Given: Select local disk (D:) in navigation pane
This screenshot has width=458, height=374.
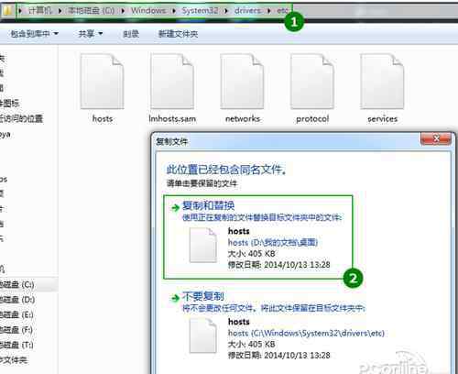Looking at the screenshot, I should 17,300.
